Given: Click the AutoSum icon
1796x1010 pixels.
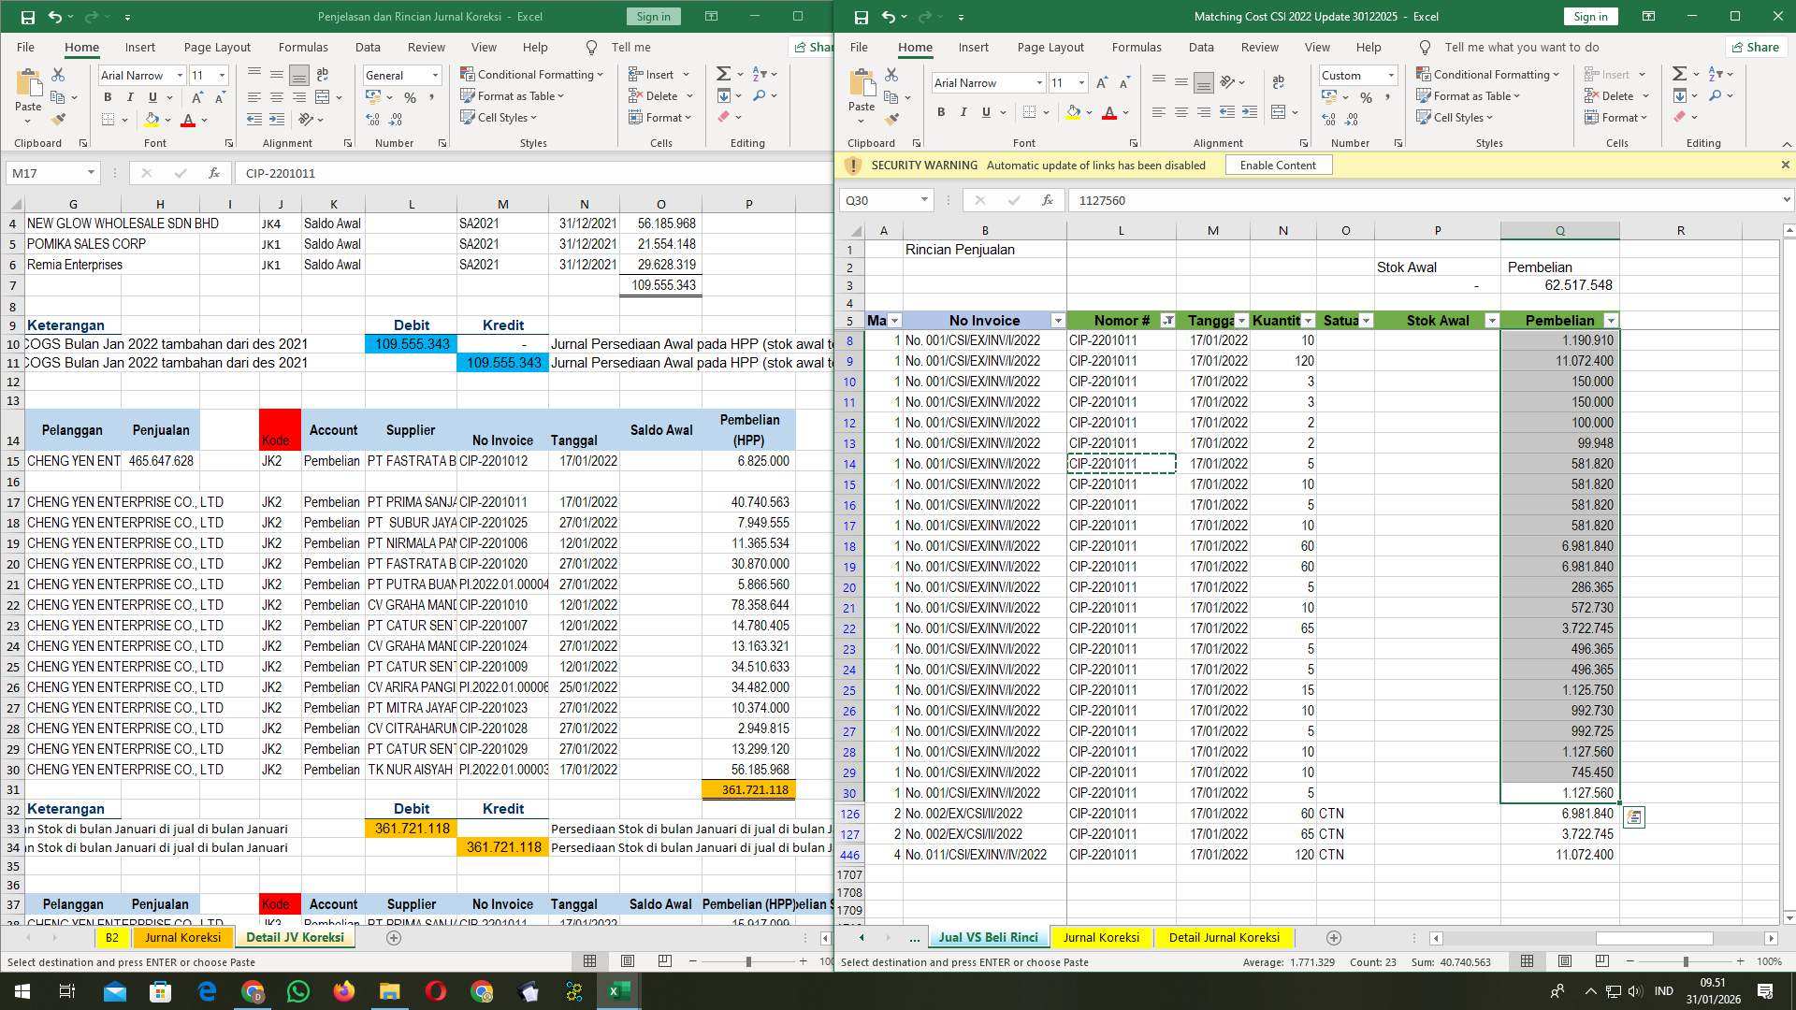Looking at the screenshot, I should click(x=1677, y=72).
